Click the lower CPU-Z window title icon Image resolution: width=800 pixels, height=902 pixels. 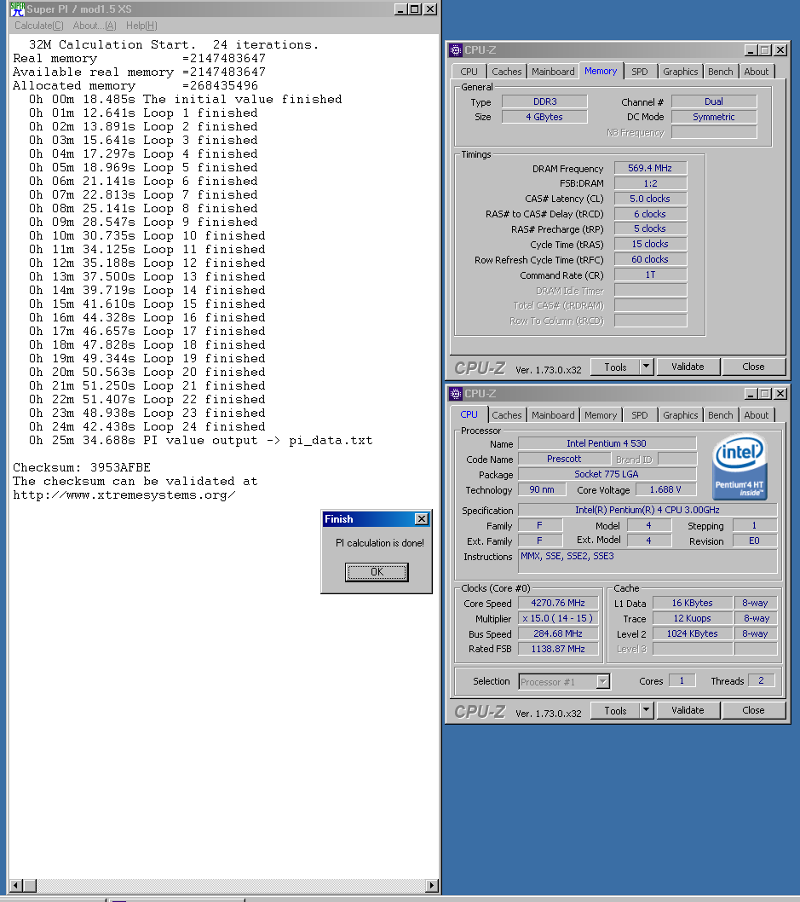tap(456, 394)
